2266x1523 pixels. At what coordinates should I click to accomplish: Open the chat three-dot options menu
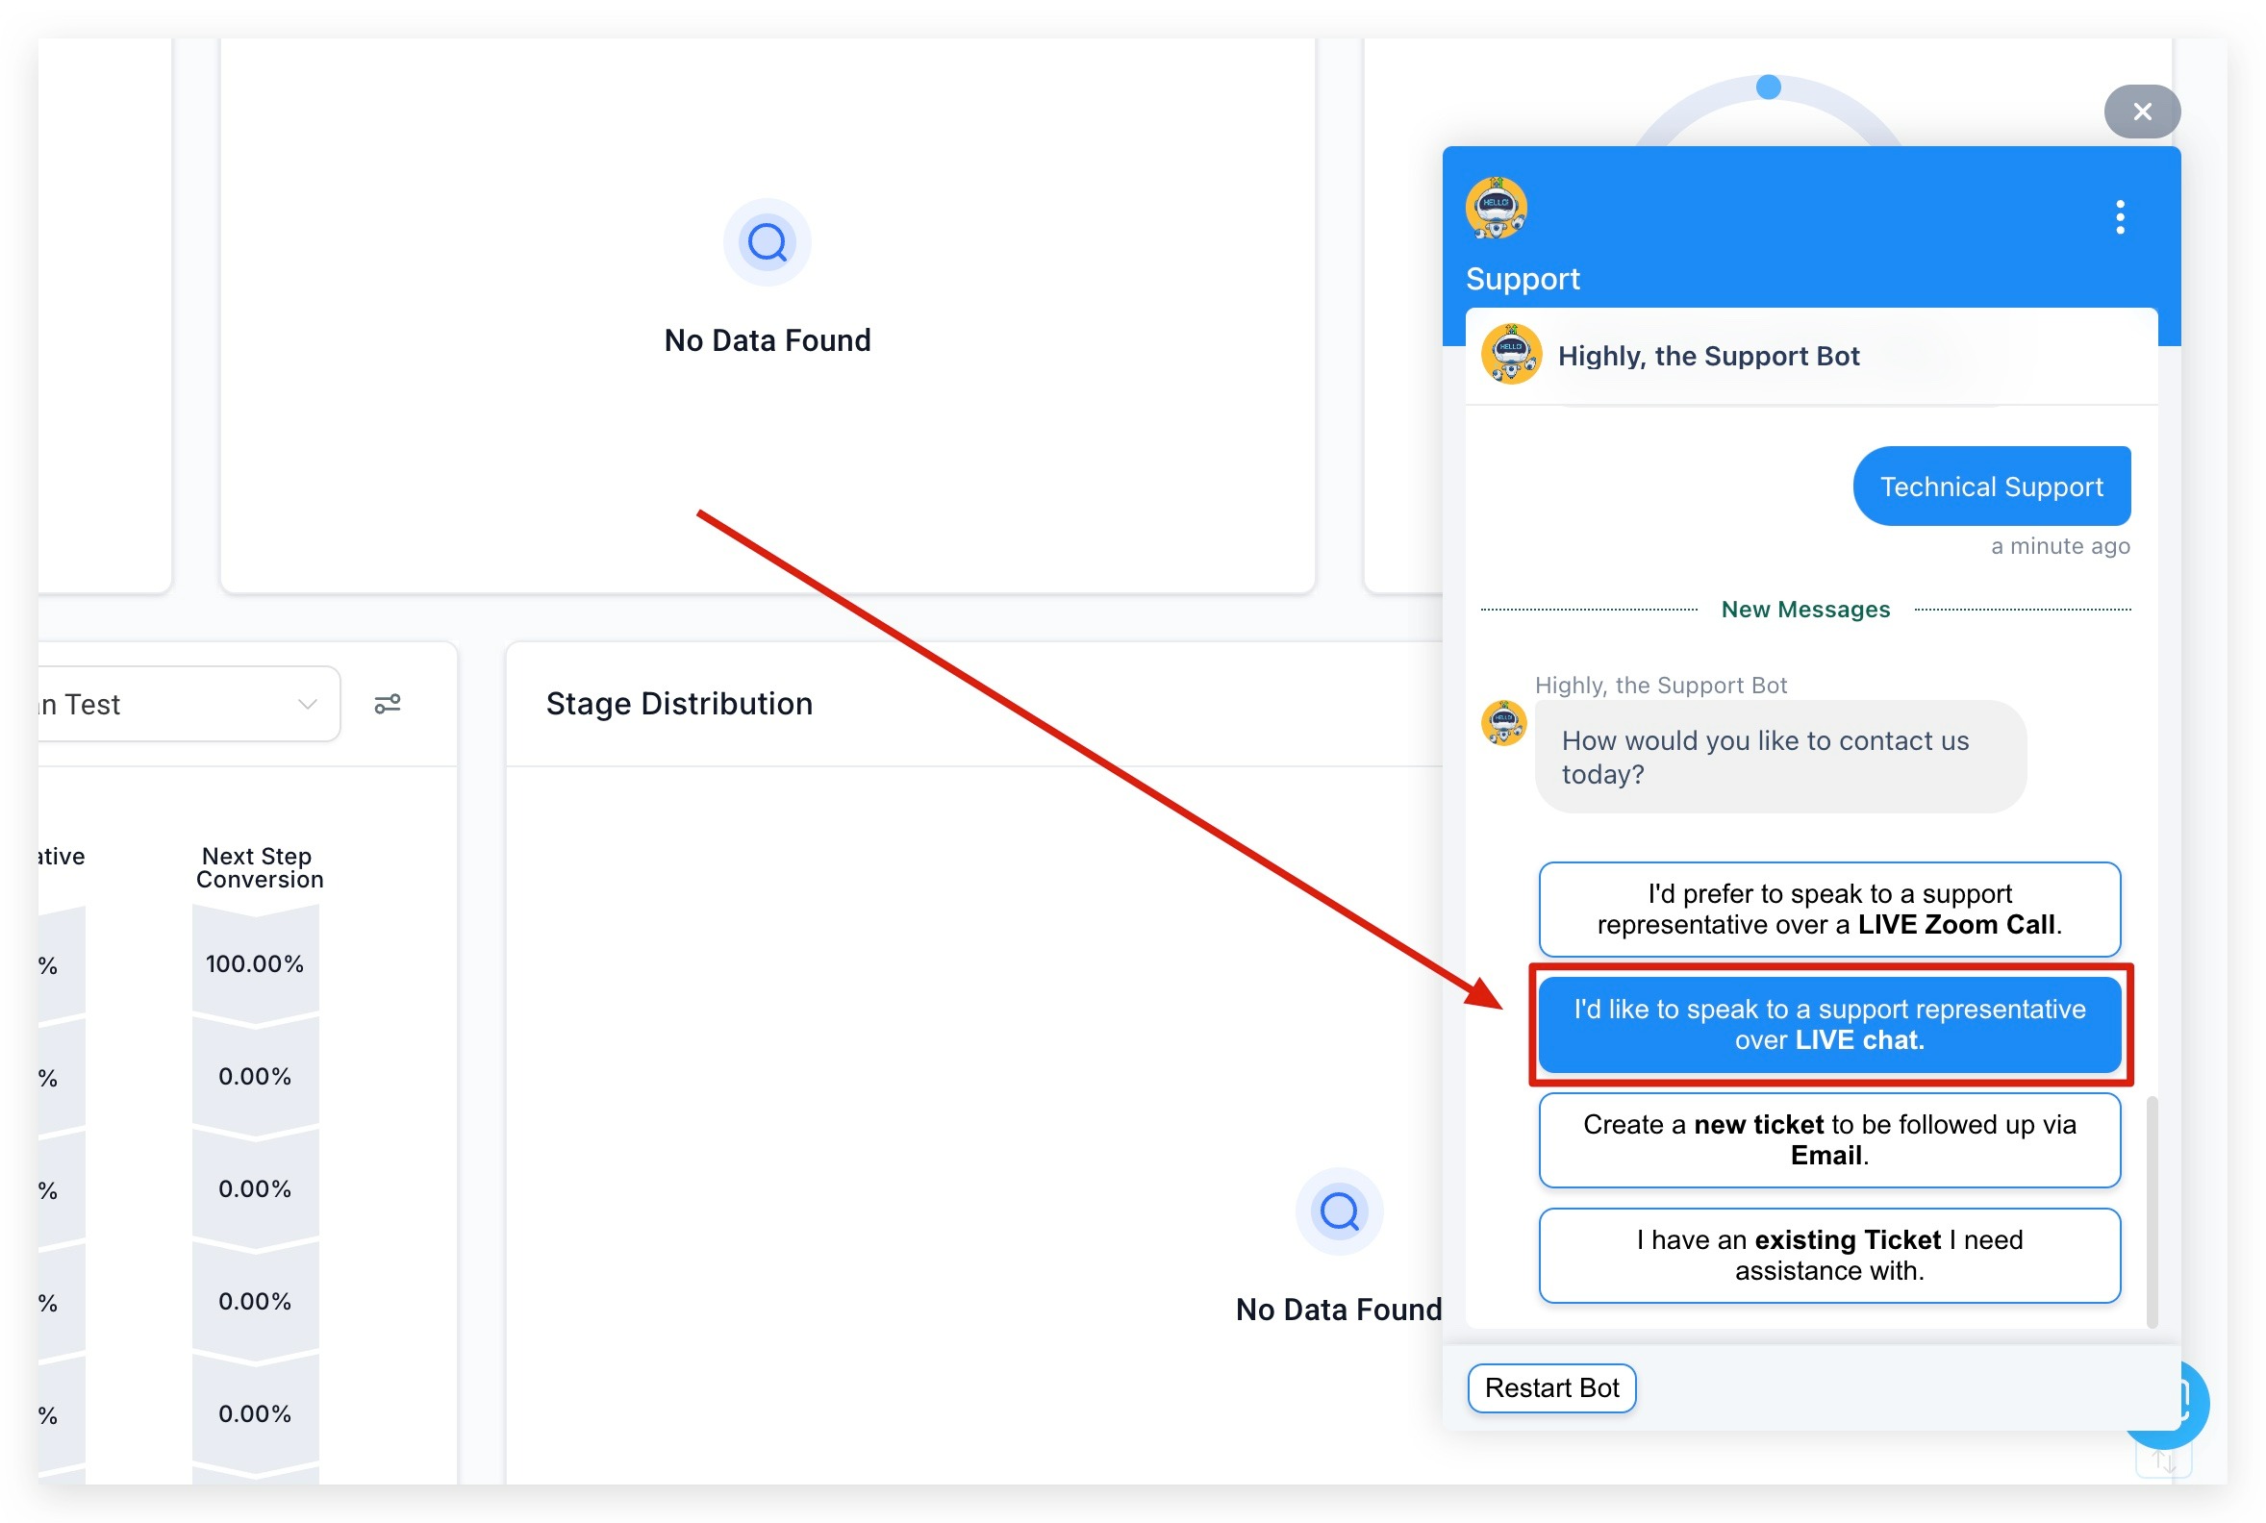2119,216
